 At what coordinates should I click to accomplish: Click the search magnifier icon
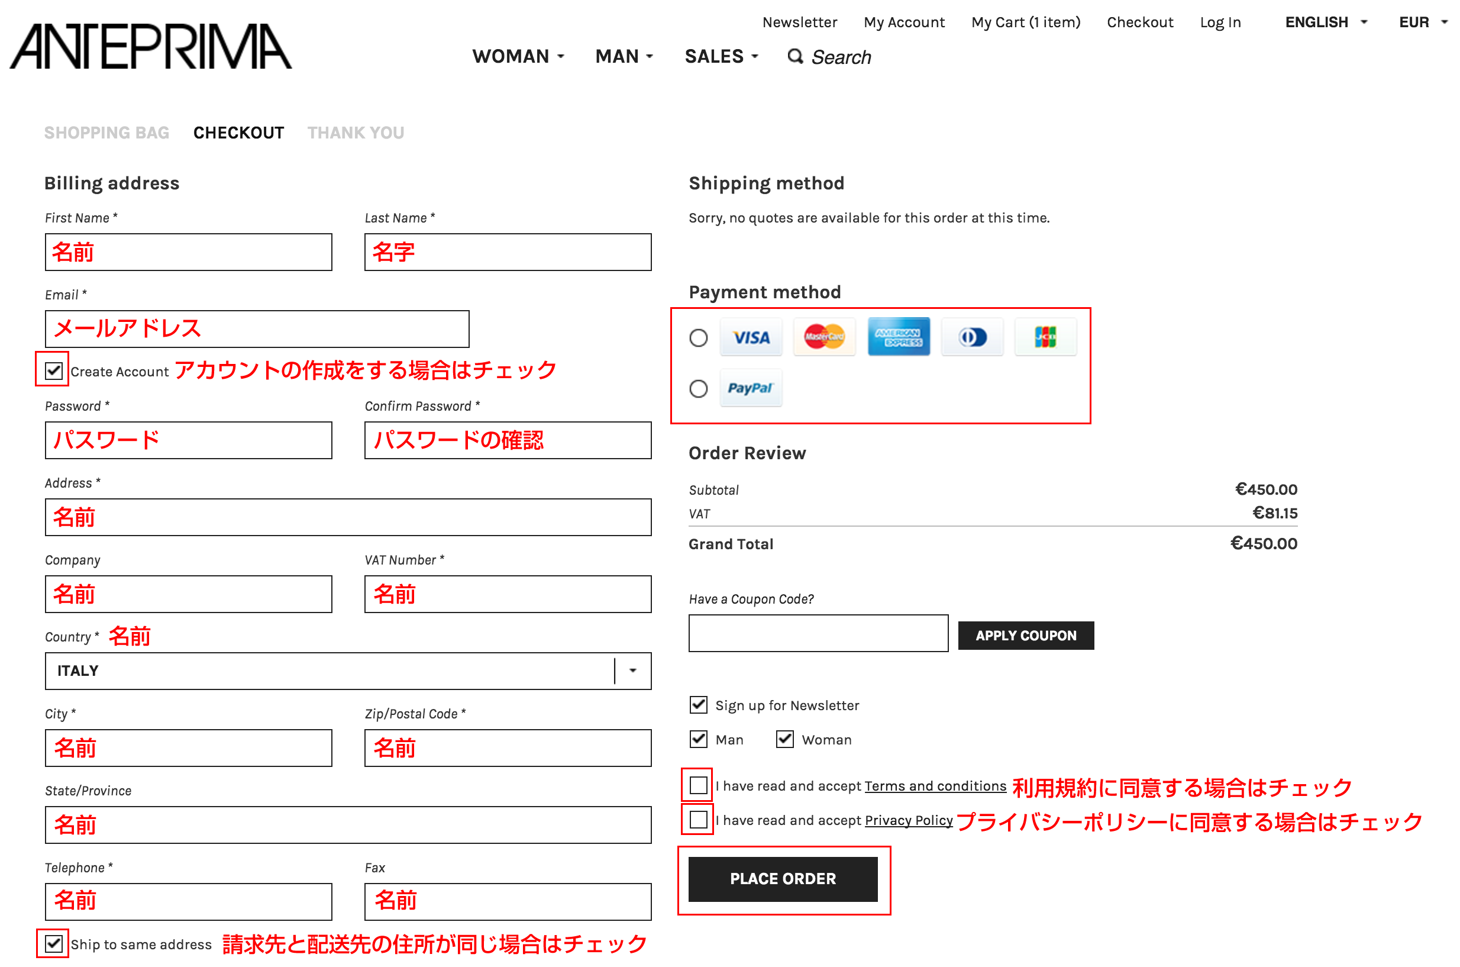[796, 56]
